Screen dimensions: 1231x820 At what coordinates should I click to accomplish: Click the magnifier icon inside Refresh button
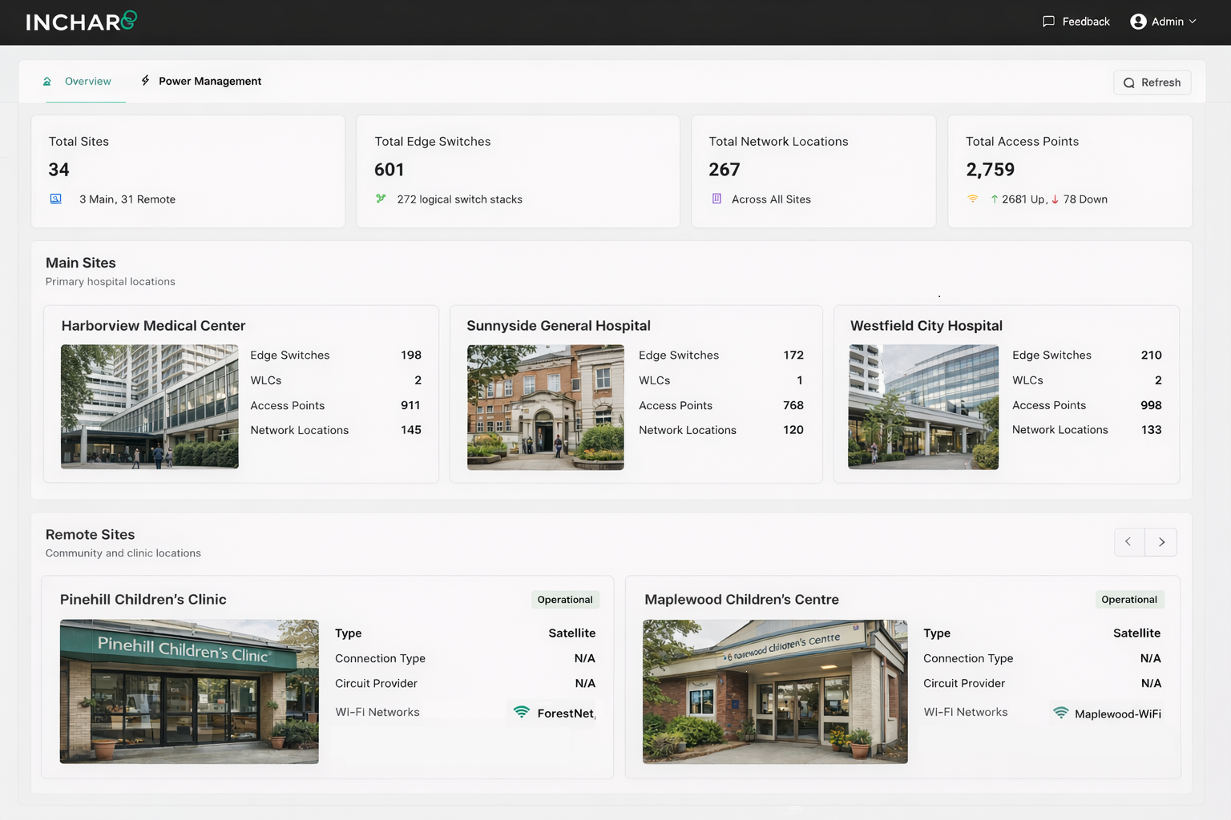1129,82
